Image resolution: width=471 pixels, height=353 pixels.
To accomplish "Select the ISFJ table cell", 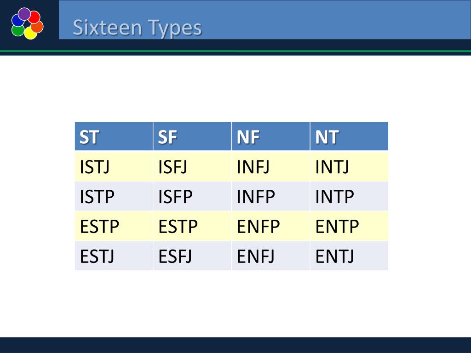I will pos(192,166).
